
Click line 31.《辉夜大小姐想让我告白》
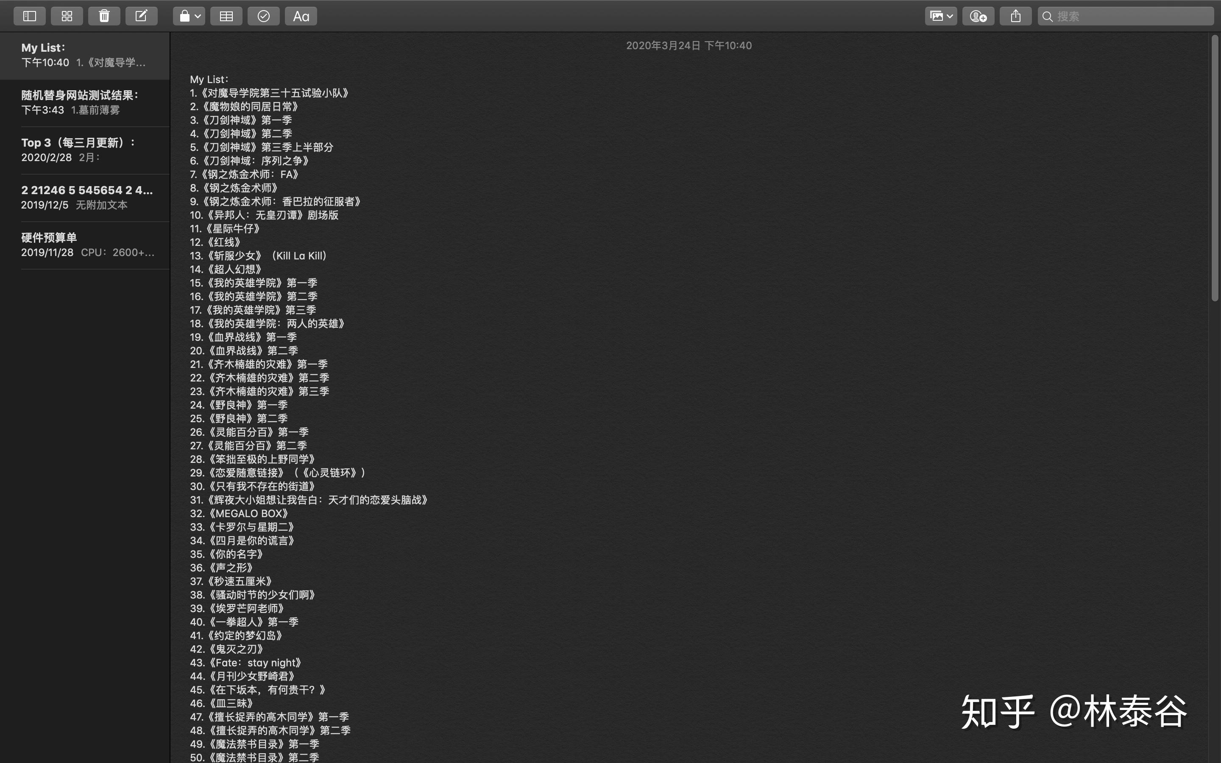click(x=309, y=500)
